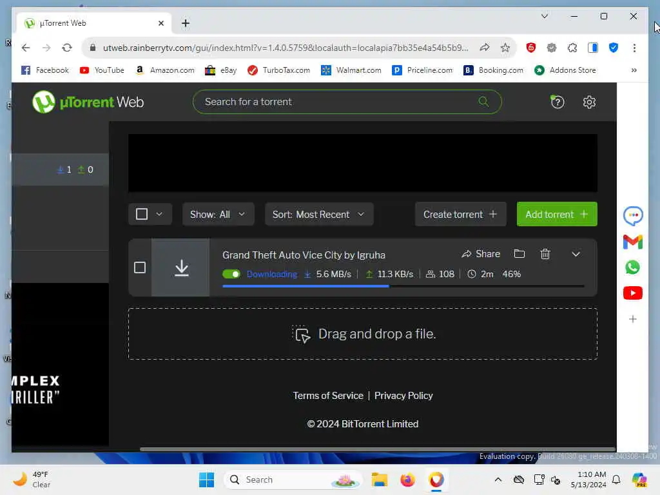Click the share page icon in address bar
Viewport: 660px width, 495px height.
[485, 48]
